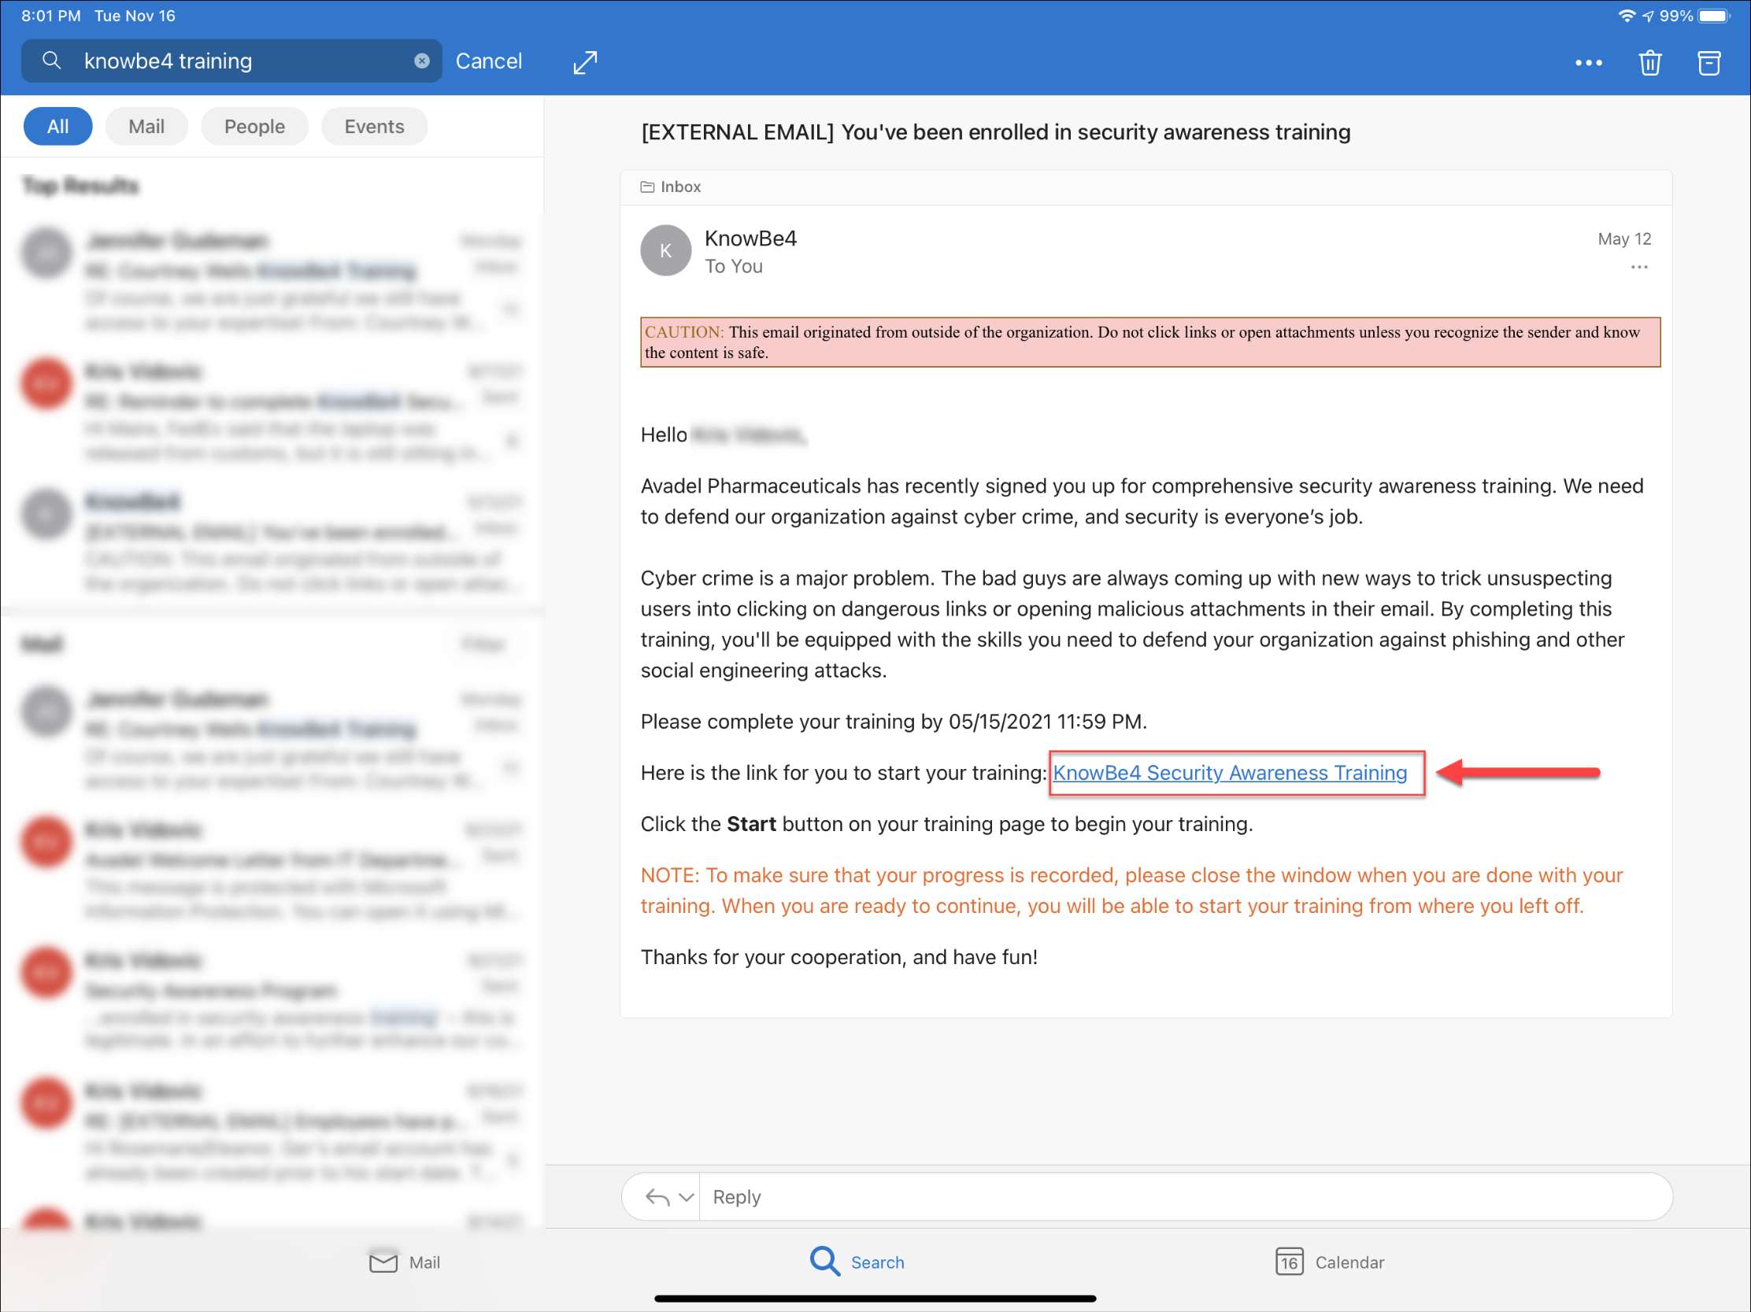Select the 'To You' recipient line
This screenshot has width=1751, height=1312.
[733, 267]
